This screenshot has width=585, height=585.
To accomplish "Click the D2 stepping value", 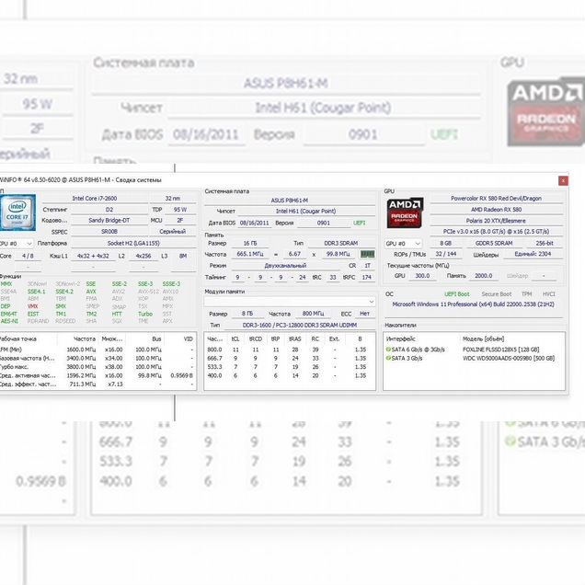I will point(109,210).
